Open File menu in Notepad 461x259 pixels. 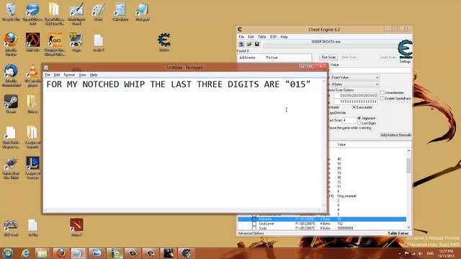(48, 75)
